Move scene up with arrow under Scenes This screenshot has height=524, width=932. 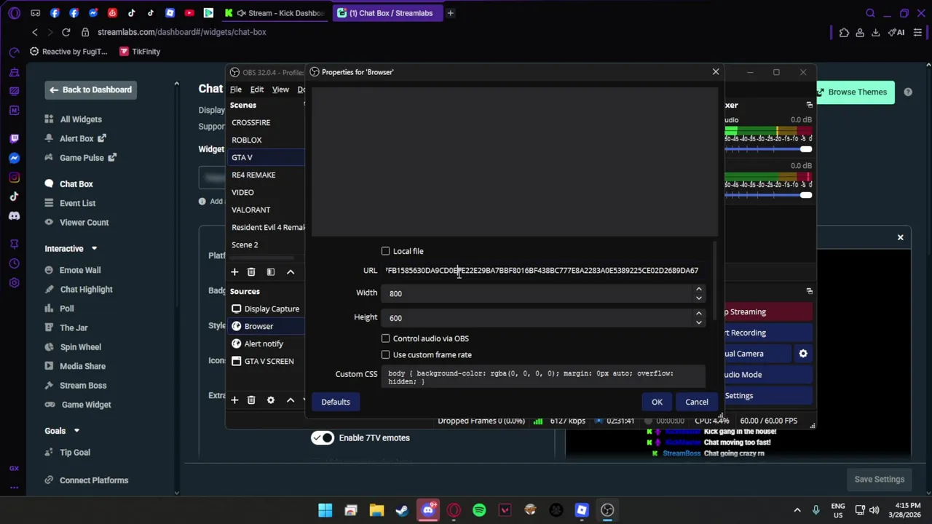point(291,271)
